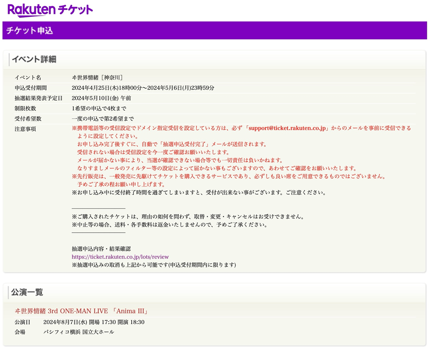
Task: Click the 抽選結果発表予定日 label
Action: click(x=38, y=98)
